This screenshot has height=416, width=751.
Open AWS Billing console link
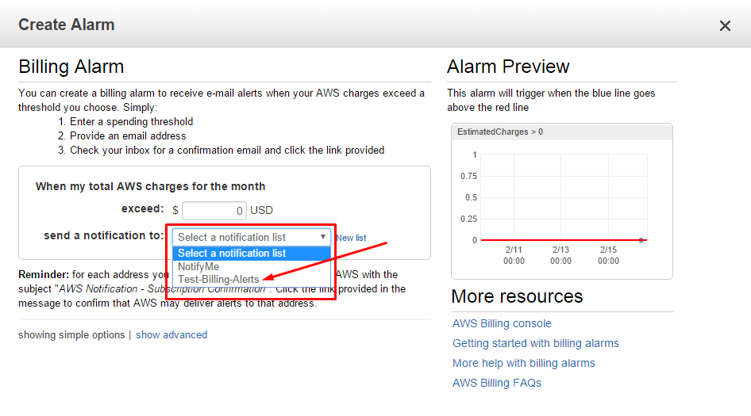pos(502,323)
